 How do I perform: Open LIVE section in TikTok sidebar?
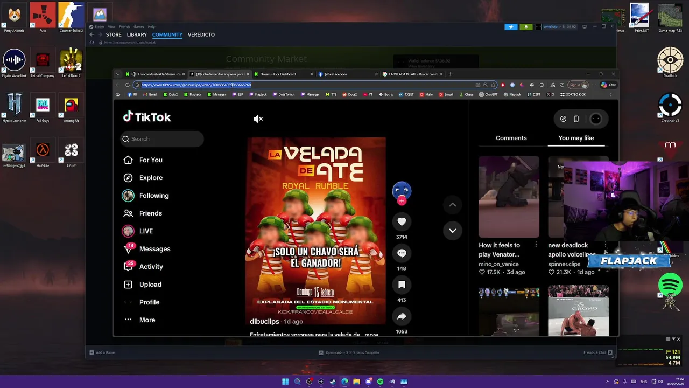coord(138,231)
